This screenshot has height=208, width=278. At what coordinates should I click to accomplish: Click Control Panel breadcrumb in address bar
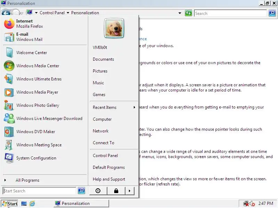pos(52,13)
